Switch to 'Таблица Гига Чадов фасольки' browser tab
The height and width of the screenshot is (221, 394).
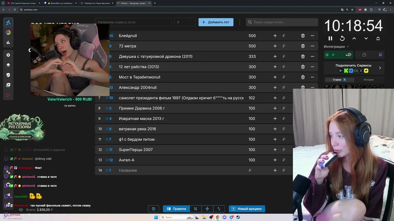(97, 3)
